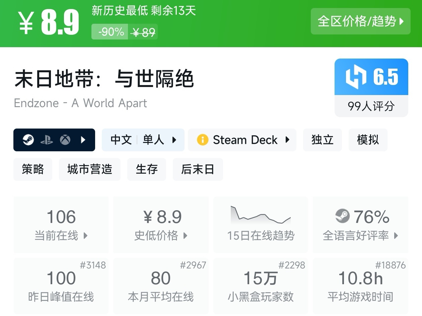The width and height of the screenshot is (422, 316).
Task: Select the 后末日 tag
Action: [198, 169]
